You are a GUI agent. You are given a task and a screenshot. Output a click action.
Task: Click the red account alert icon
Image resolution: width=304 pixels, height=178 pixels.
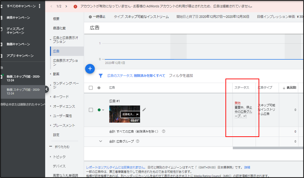click(75, 6)
